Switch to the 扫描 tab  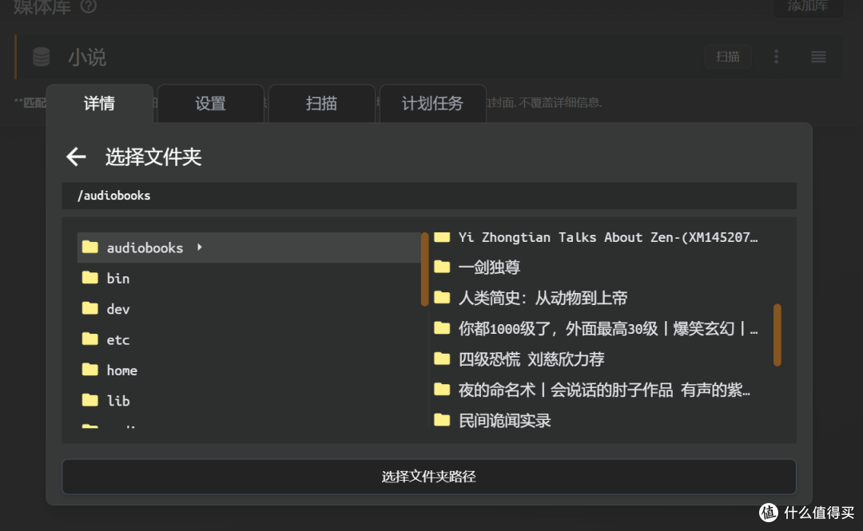point(321,104)
